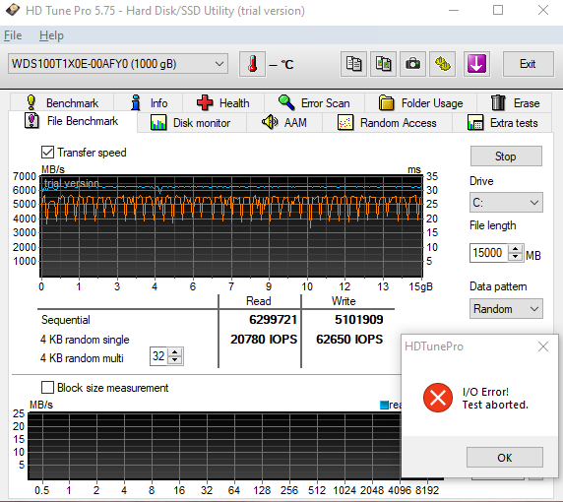
Task: Open the Drive C: dropdown
Action: pos(506,203)
